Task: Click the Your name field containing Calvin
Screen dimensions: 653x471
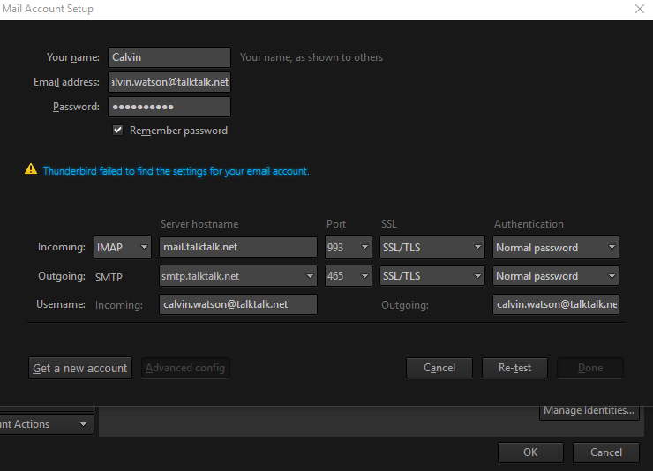Action: (x=169, y=57)
